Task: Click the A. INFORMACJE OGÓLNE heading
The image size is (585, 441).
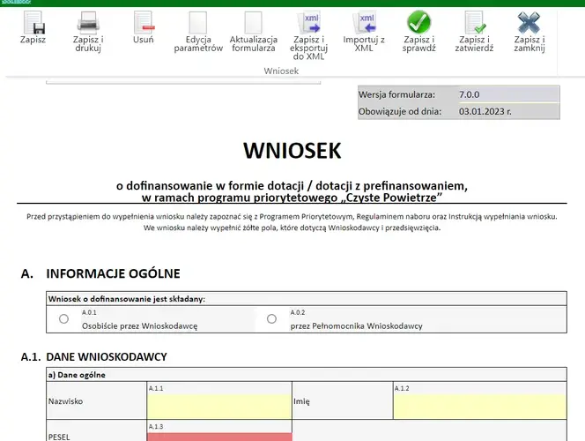Action: click(100, 273)
